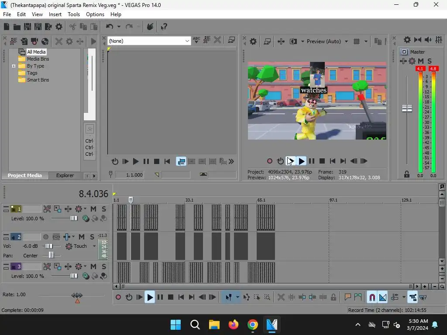The height and width of the screenshot is (335, 447).
Task: Open track 2 automation Touch dropdown
Action: tap(94, 246)
